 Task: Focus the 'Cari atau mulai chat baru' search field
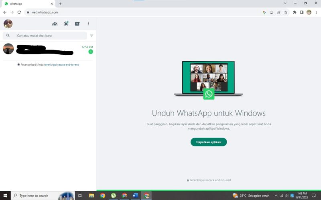[45, 36]
